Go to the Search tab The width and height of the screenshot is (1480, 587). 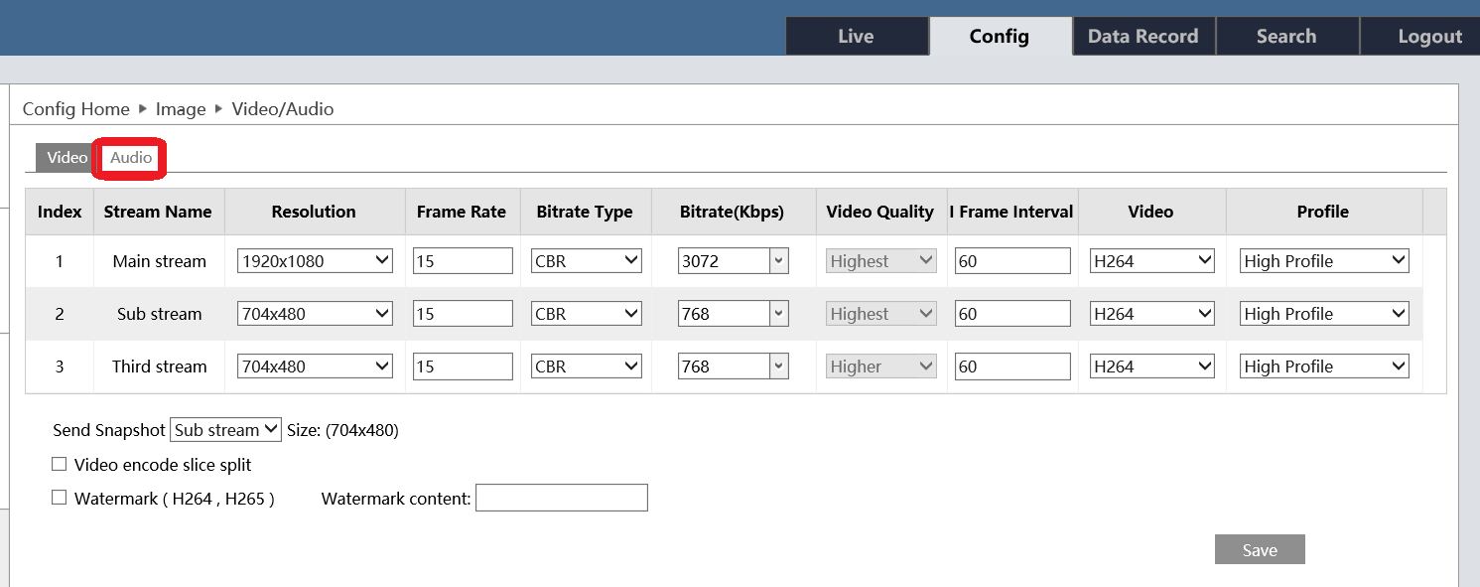point(1285,37)
